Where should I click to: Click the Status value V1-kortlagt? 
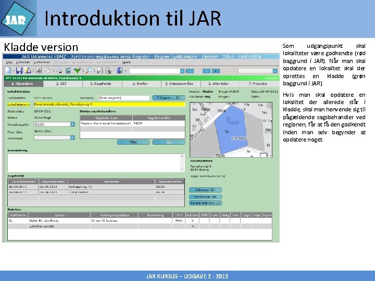click(x=42, y=118)
